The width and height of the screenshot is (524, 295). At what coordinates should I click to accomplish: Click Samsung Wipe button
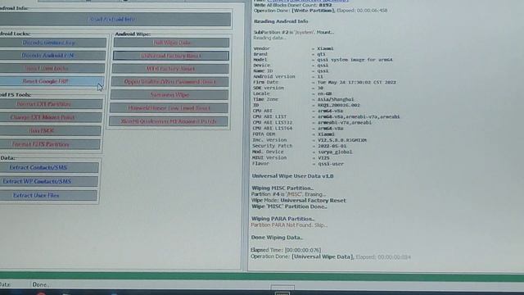169,95
